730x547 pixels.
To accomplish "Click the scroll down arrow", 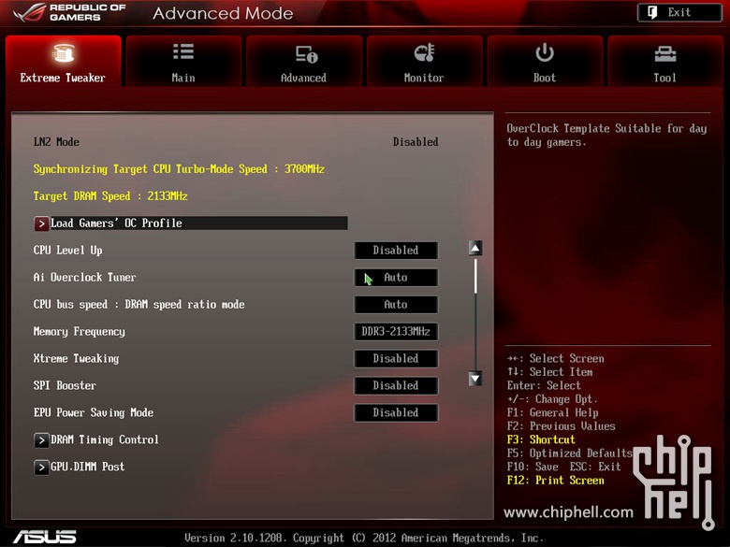I will pos(475,379).
